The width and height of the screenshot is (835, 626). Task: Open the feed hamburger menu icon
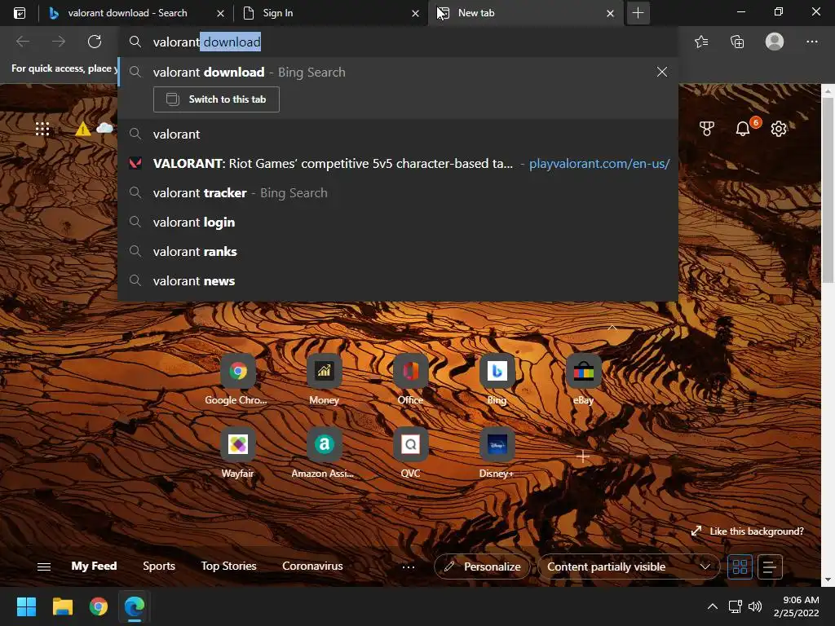click(x=44, y=566)
